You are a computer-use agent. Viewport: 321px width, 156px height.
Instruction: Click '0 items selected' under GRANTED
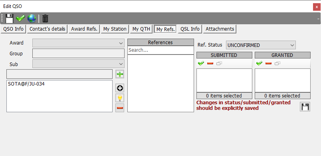click(x=283, y=96)
